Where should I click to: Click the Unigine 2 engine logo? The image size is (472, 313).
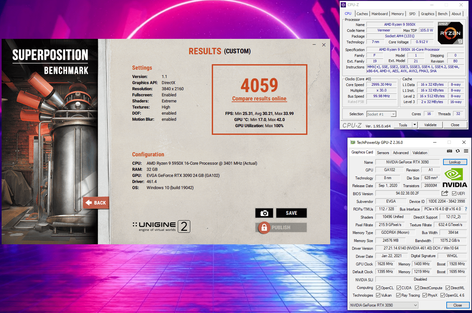[161, 226]
